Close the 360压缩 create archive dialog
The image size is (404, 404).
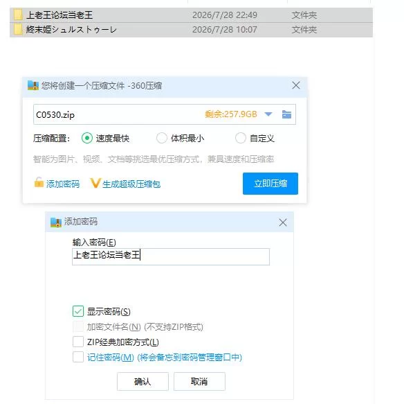coord(296,85)
